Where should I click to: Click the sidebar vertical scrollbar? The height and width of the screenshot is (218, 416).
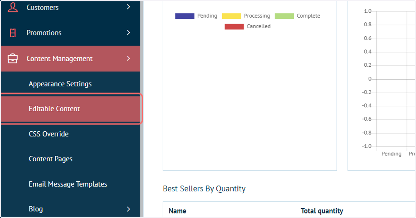click(142, 109)
